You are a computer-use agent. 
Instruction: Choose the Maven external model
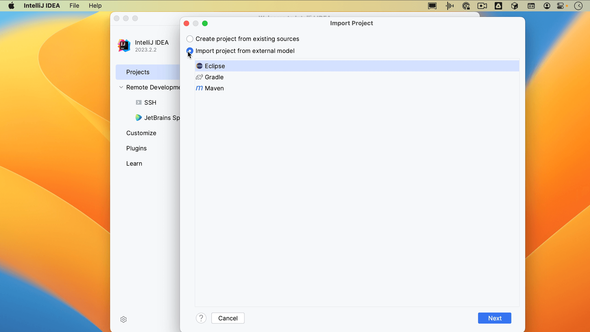(214, 88)
